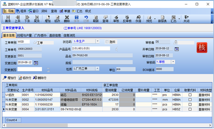Go to previous record with 上条
Viewport: 214px width, 129px height.
click(x=17, y=19)
